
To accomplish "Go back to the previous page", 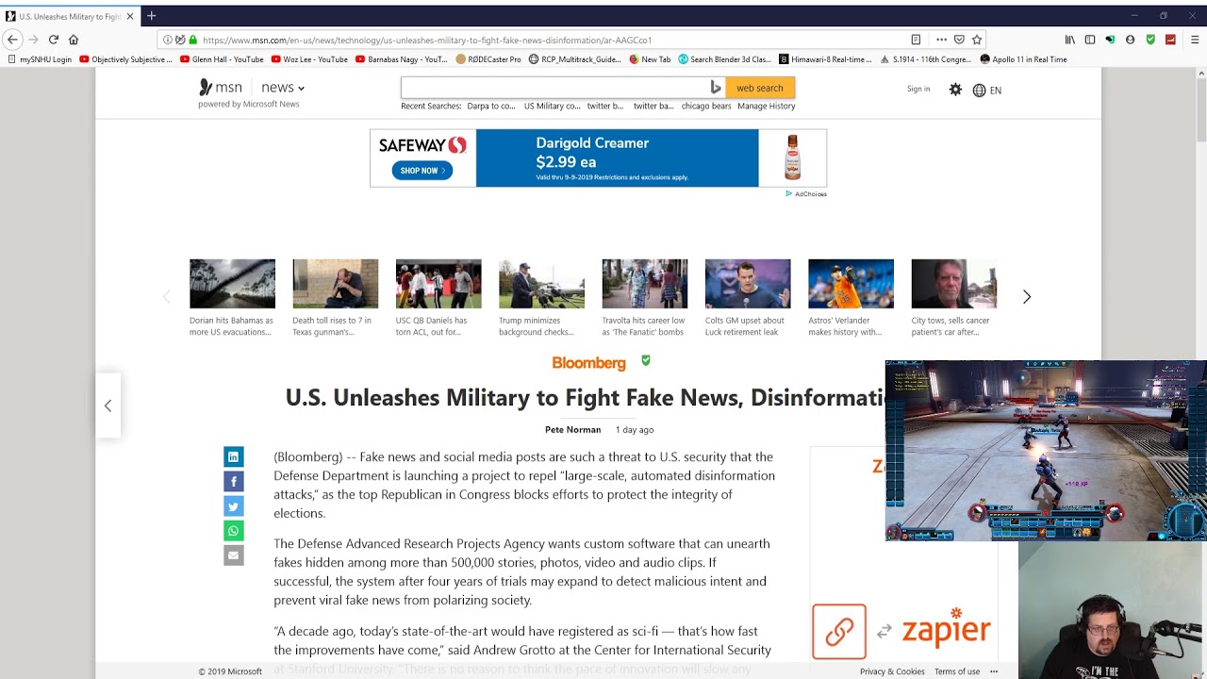I will (x=12, y=40).
